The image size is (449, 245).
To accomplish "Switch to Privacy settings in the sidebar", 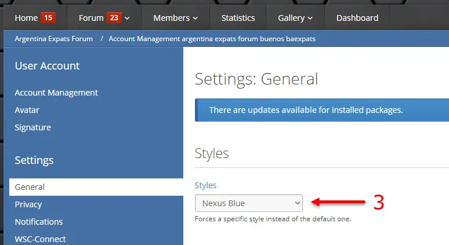I will point(28,204).
